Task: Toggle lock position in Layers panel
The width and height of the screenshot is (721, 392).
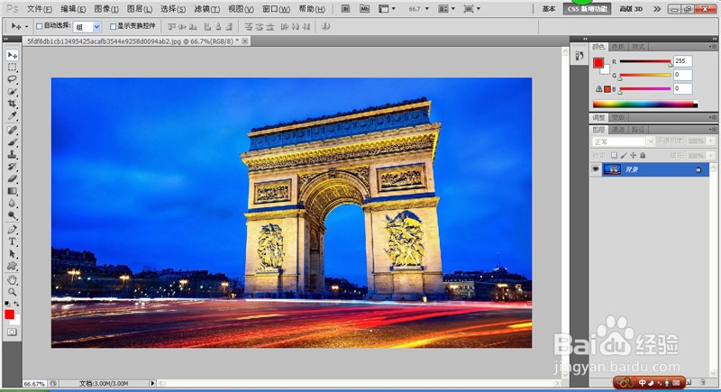Action: tap(634, 155)
